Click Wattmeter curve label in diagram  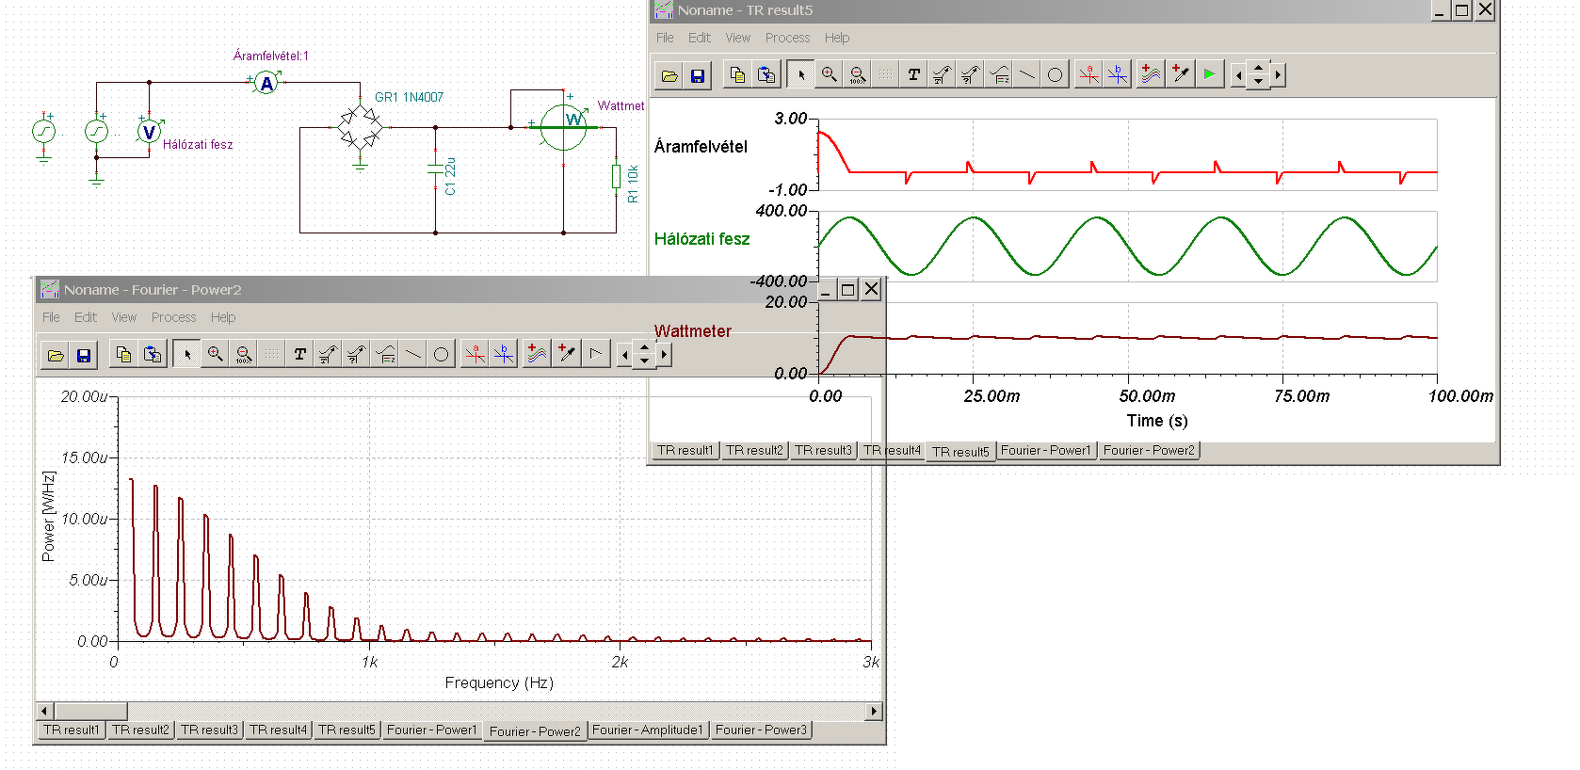tap(693, 331)
